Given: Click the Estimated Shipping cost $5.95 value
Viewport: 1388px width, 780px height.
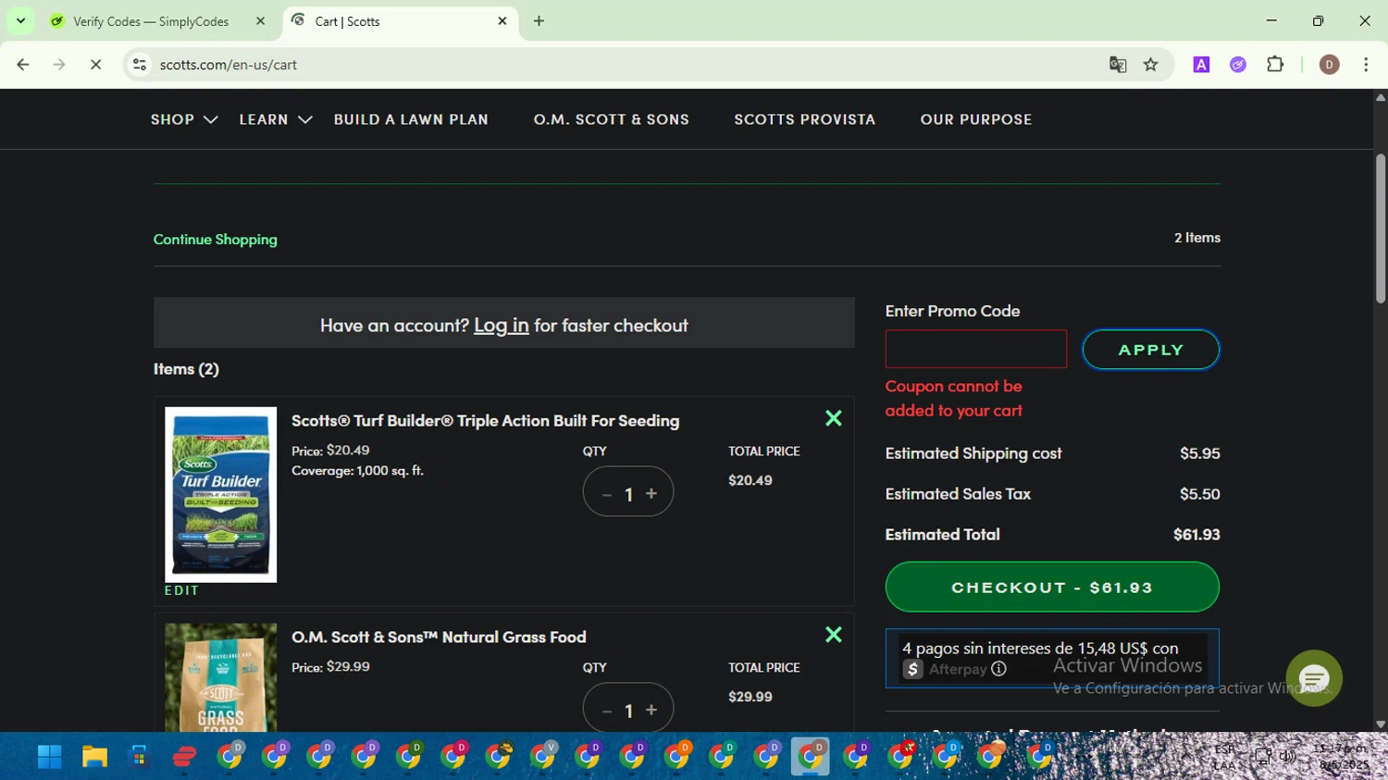Looking at the screenshot, I should coord(1199,453).
